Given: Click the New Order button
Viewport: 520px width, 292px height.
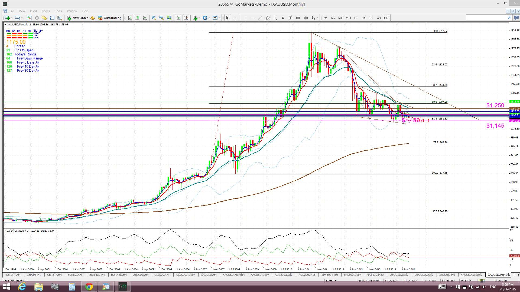Looking at the screenshot, I should tap(77, 18).
